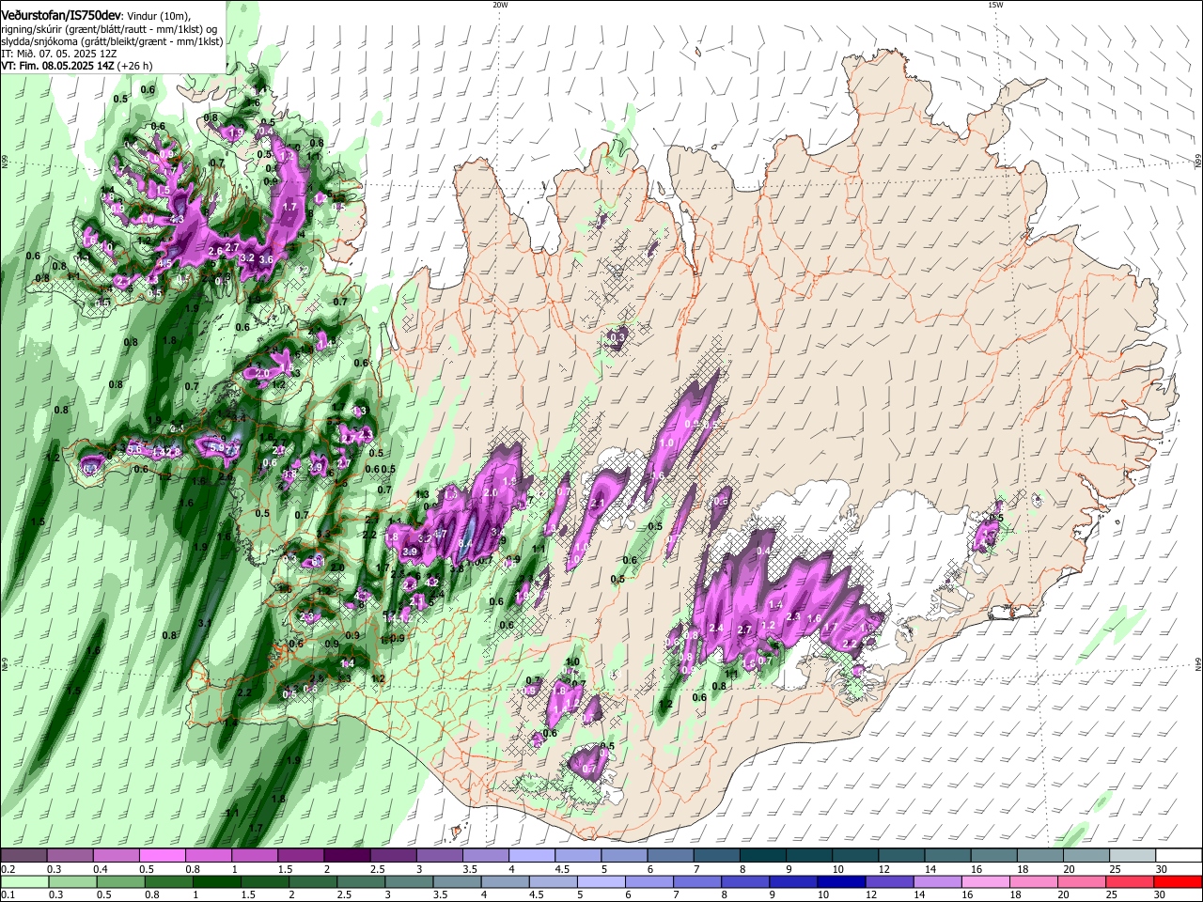Click the 'Veðurstofan/IS750dev' title text
The width and height of the screenshot is (1203, 902).
pos(60,15)
